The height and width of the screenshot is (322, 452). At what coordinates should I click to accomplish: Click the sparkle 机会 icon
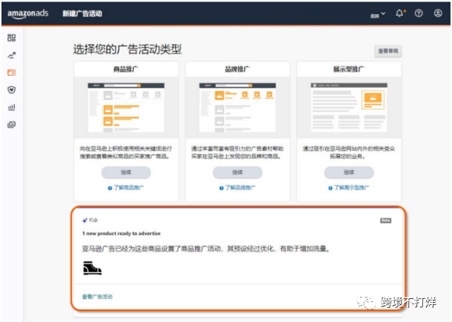[x=85, y=220]
